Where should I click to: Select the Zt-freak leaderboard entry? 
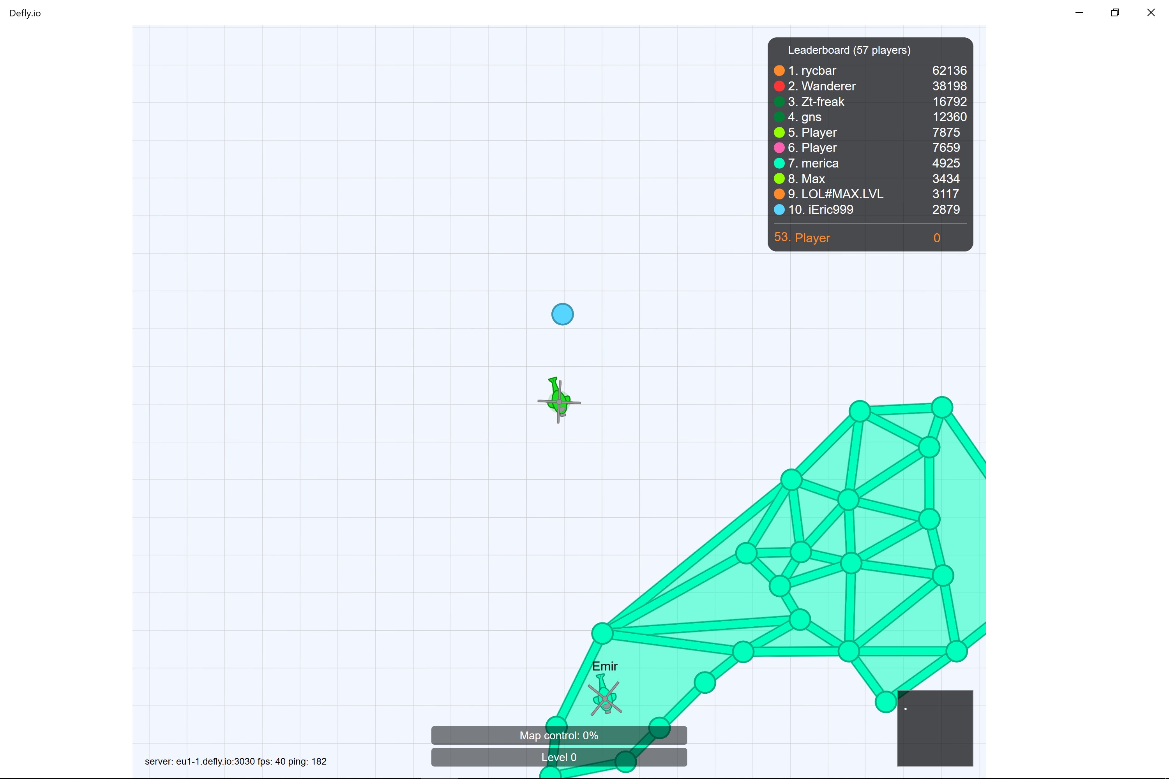click(x=823, y=102)
